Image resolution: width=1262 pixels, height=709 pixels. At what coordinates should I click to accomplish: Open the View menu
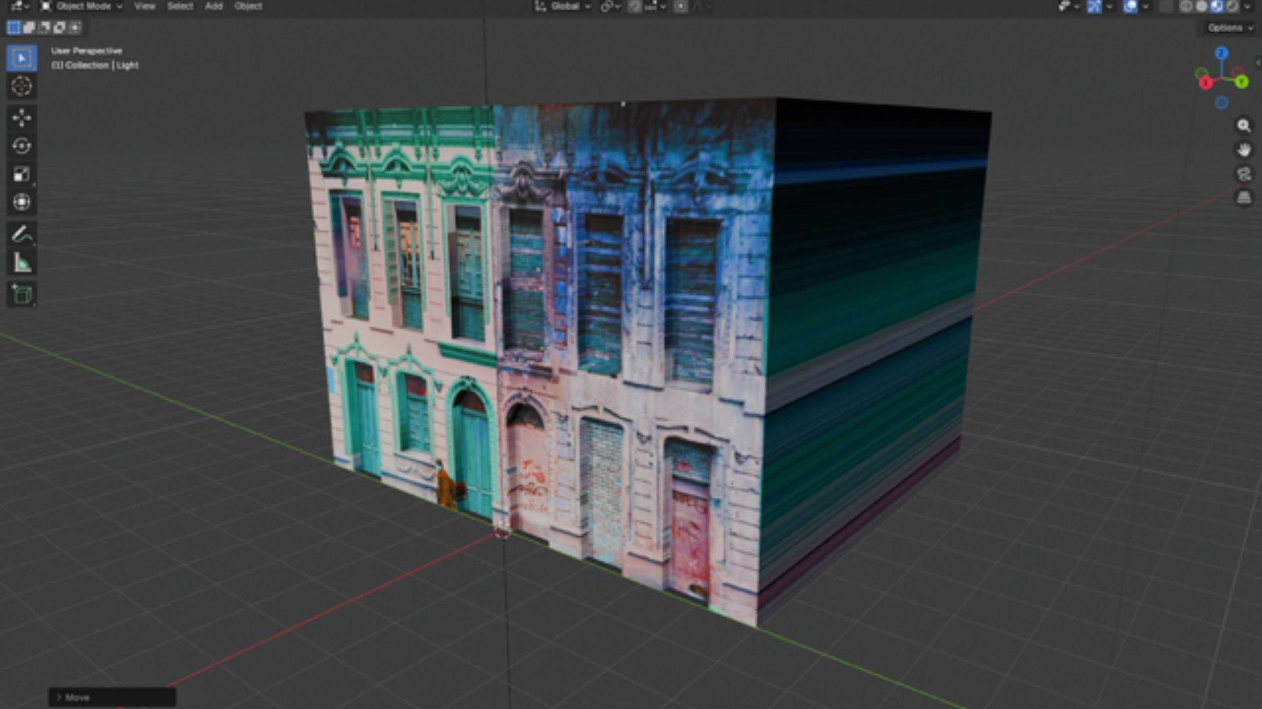click(x=145, y=7)
